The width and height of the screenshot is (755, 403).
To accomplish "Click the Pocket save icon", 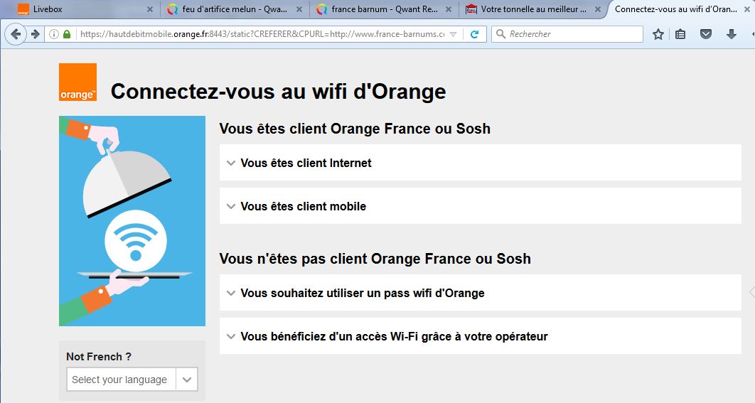I will [x=706, y=34].
